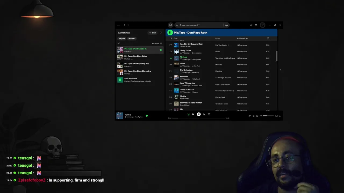
Task: Open Mix Tape - Don Fiapo Hip Hop playlist
Action: 140,65
